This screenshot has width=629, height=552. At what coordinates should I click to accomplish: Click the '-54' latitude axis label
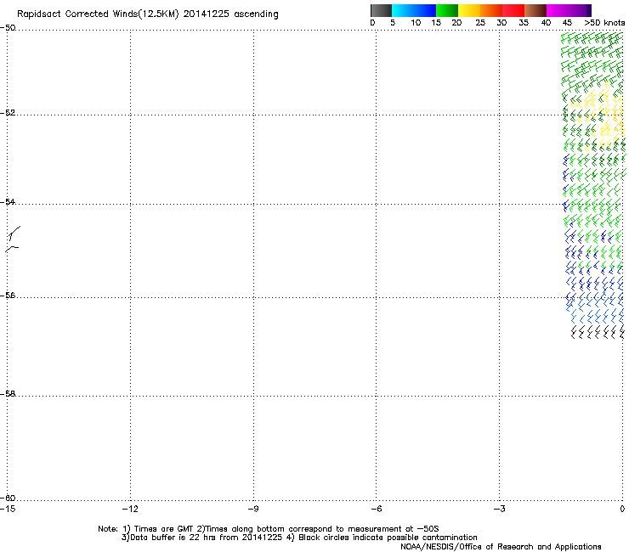(8, 201)
